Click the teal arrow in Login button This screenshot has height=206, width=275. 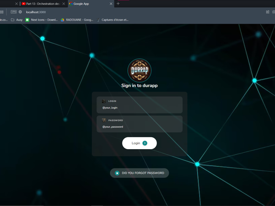(x=145, y=143)
